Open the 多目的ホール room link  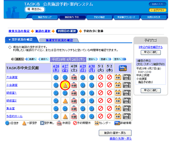coord(14,116)
